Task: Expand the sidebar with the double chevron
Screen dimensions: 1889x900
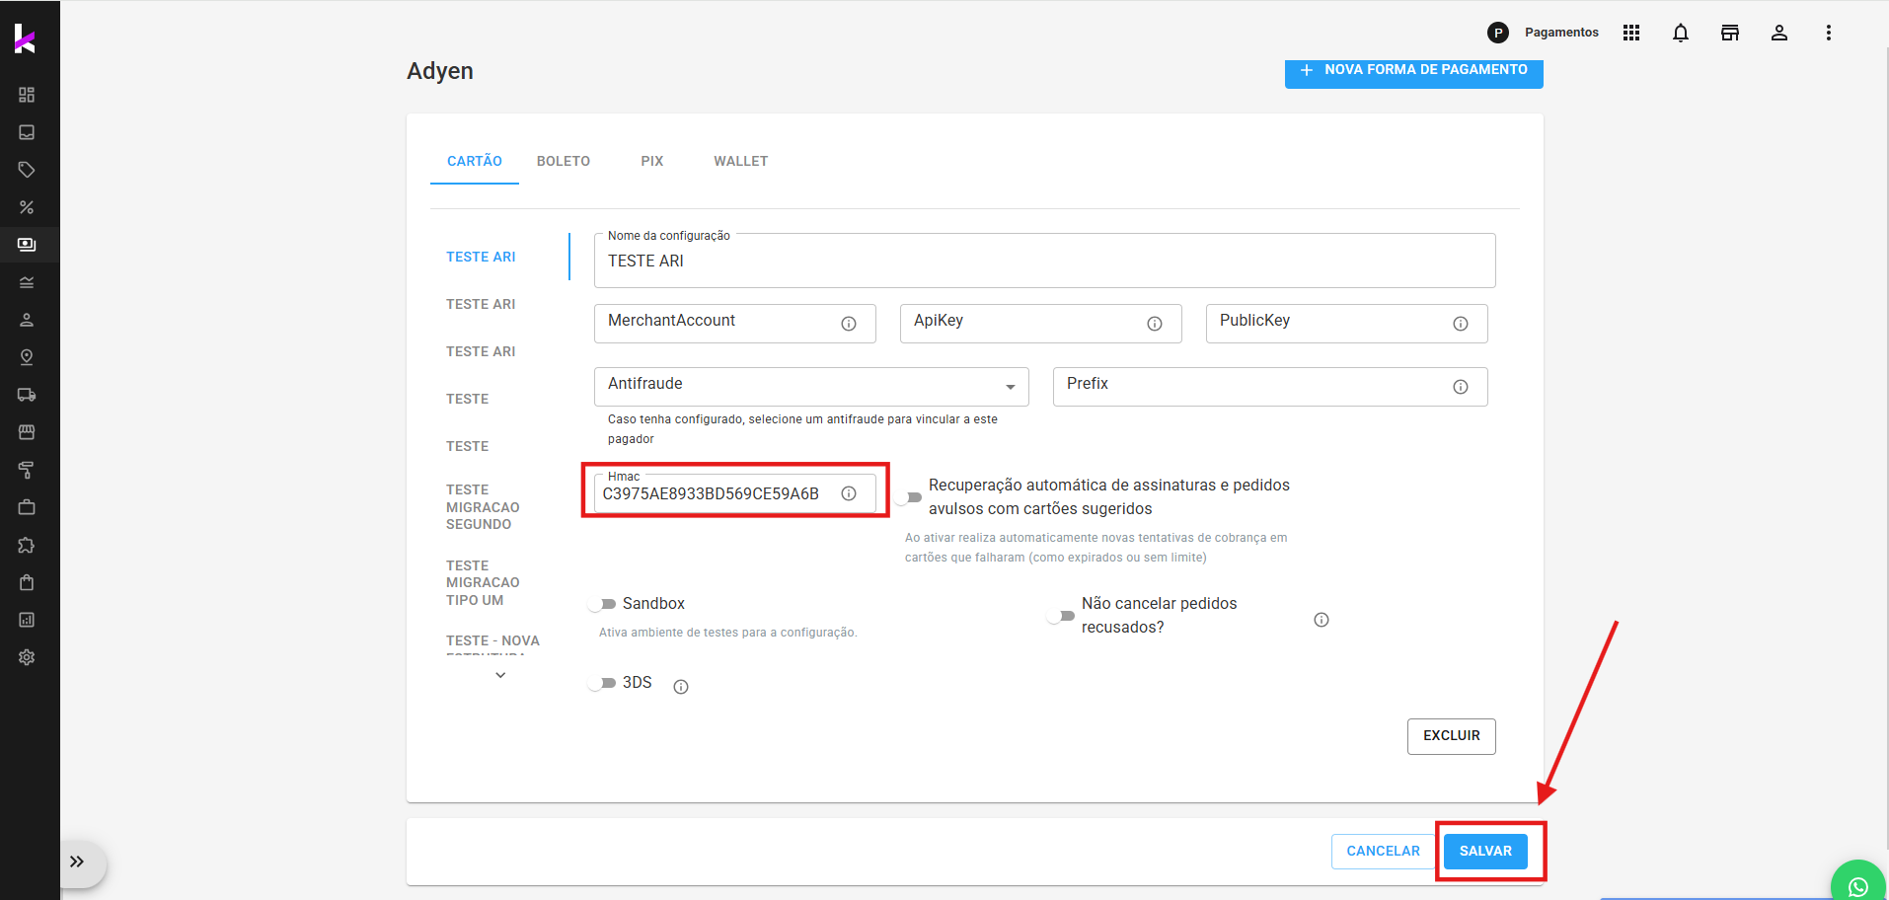Action: point(77,862)
